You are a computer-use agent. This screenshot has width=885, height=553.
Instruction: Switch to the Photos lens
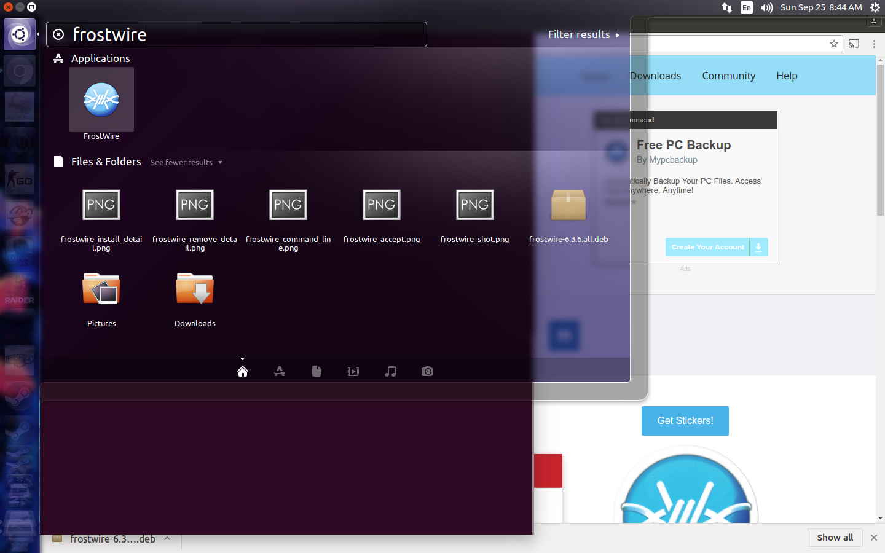pyautogui.click(x=427, y=371)
